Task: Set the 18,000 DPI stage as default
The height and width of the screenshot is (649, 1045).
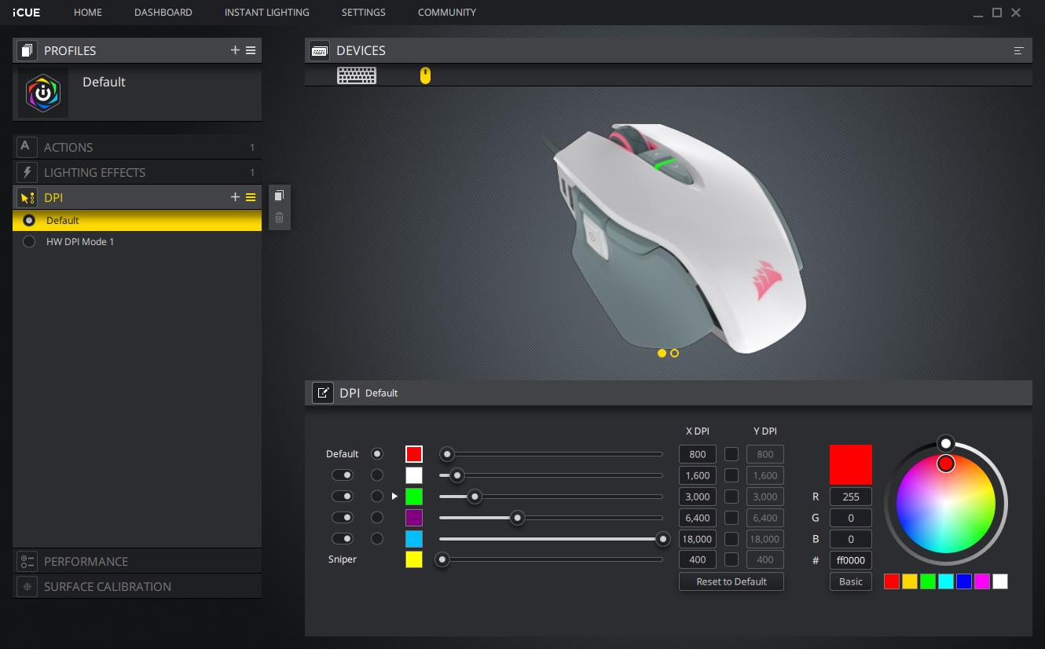Action: [x=377, y=539]
